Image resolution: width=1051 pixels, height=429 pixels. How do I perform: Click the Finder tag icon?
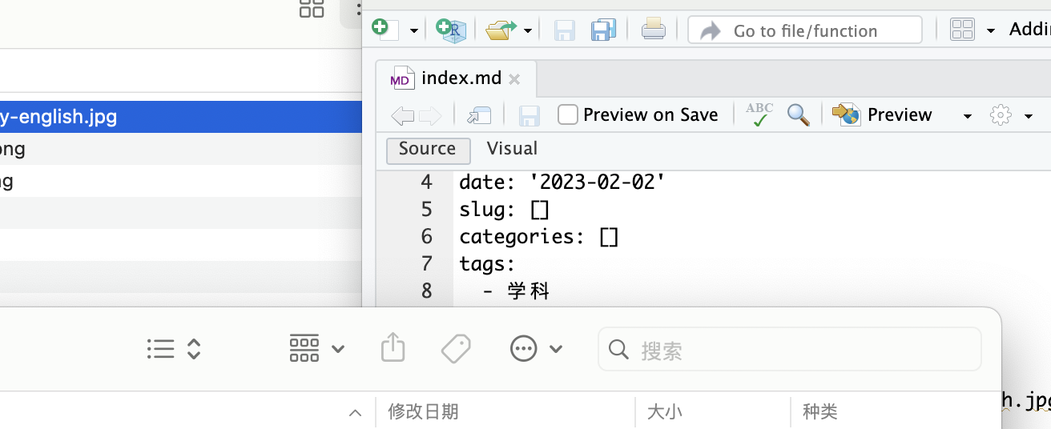click(456, 349)
